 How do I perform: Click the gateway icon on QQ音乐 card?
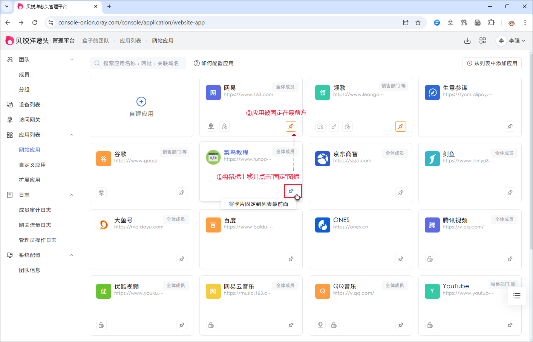point(320,325)
